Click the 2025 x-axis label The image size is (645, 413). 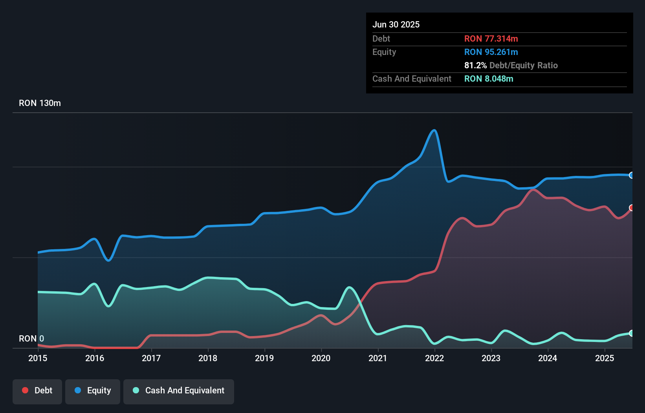pos(605,358)
